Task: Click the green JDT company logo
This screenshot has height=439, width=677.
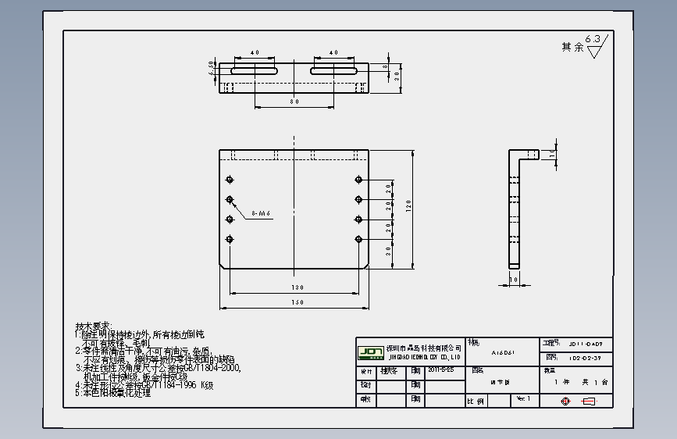Action: [x=370, y=352]
